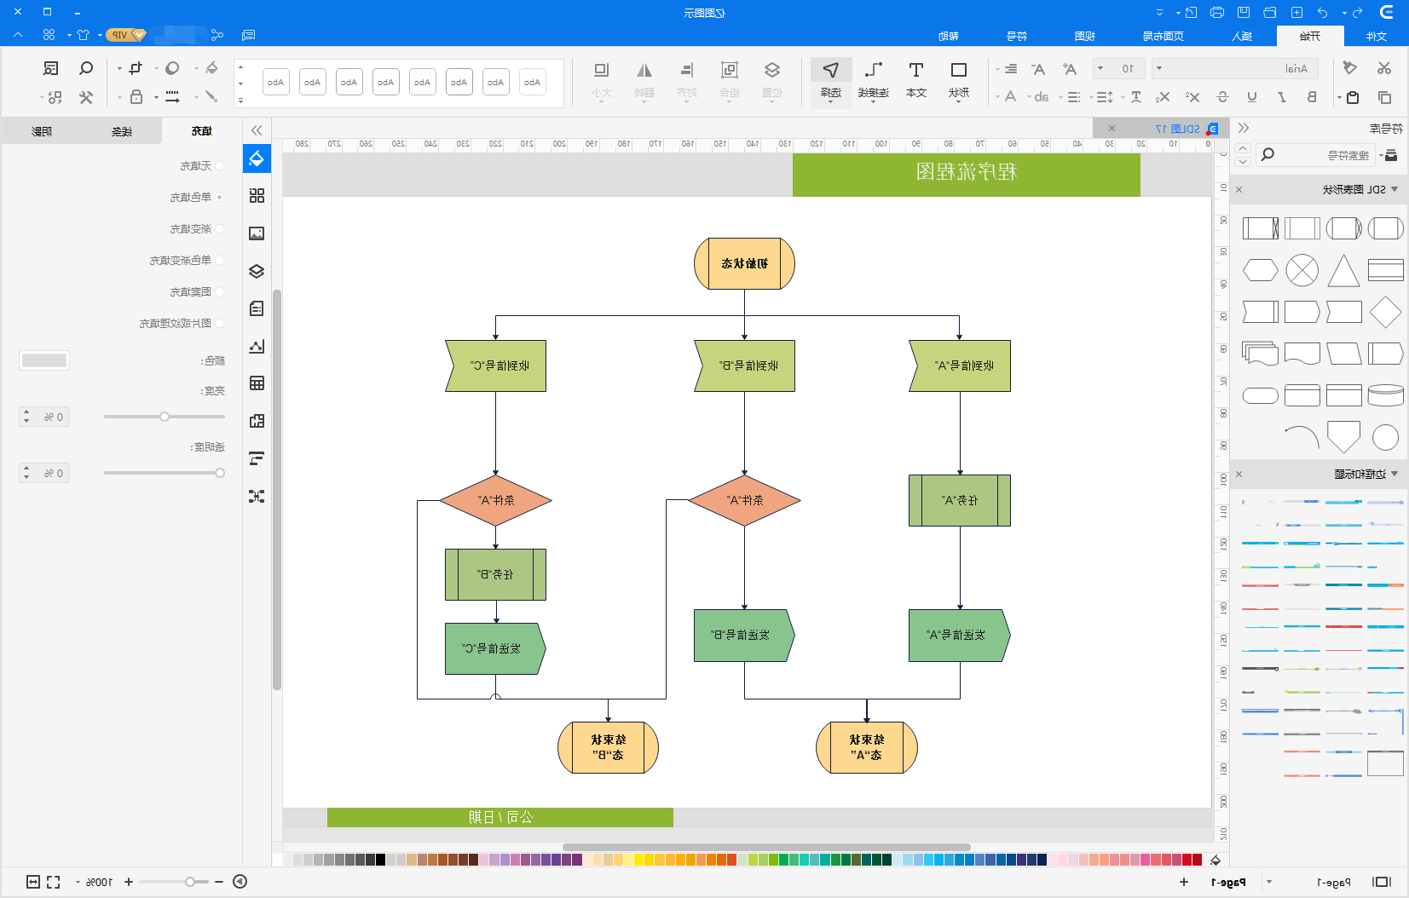Click the Copy icon in the ribbon
Image resolution: width=1409 pixels, height=898 pixels.
[1384, 97]
